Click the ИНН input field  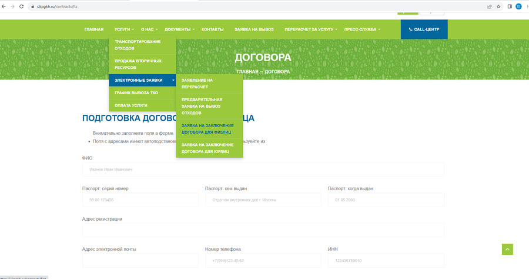(386, 260)
